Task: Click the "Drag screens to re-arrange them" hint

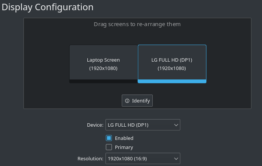Action: (137, 24)
